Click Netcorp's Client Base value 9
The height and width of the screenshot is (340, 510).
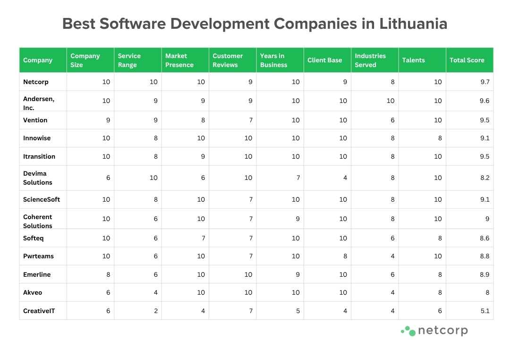pyautogui.click(x=345, y=82)
